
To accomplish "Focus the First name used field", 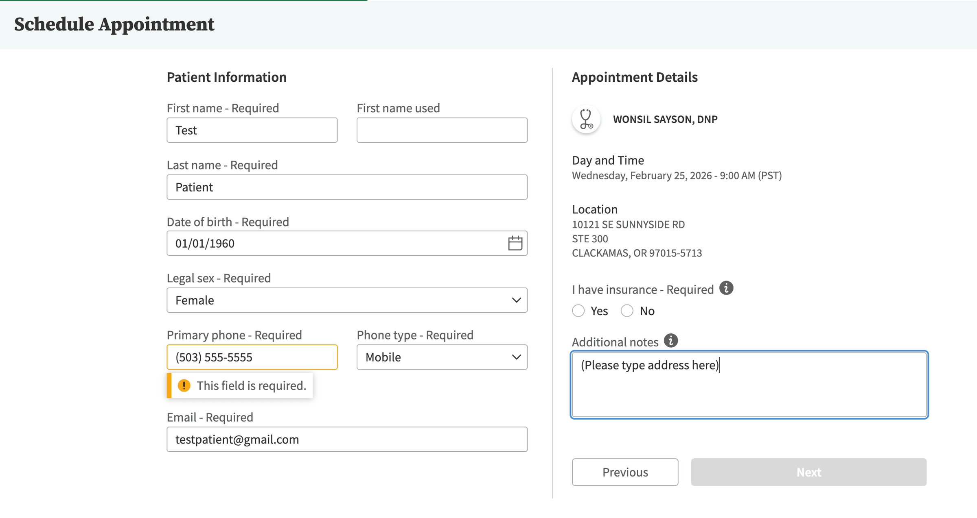I will click(442, 130).
